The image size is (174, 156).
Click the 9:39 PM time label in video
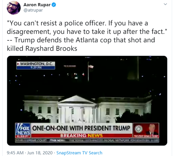[36, 68]
